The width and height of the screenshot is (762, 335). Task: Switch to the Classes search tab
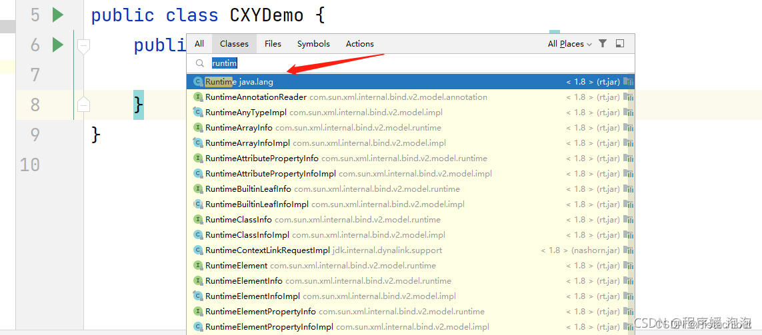(x=234, y=44)
